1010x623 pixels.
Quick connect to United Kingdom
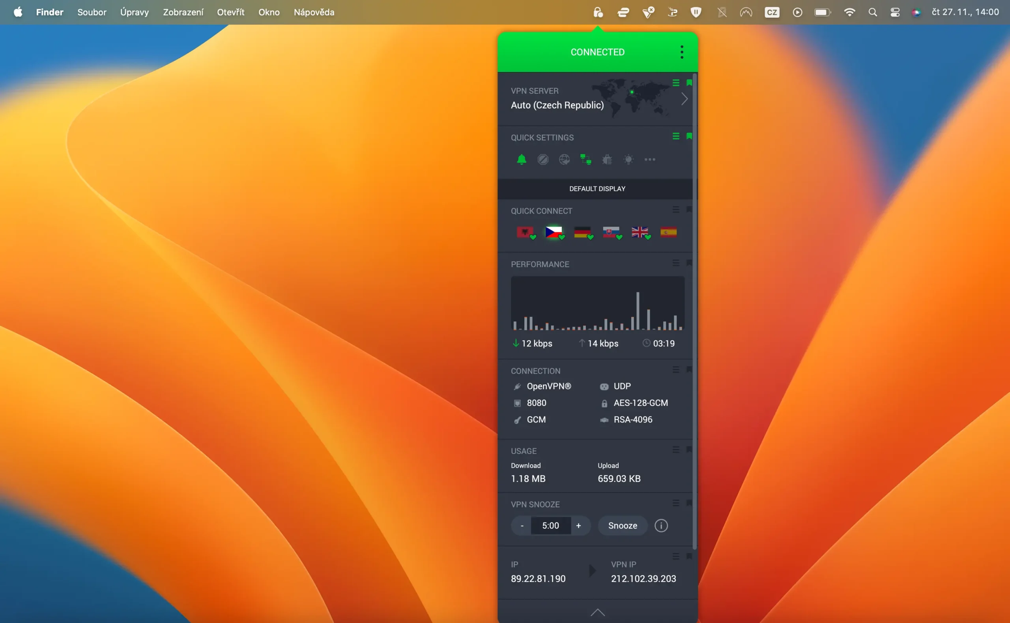pos(640,232)
